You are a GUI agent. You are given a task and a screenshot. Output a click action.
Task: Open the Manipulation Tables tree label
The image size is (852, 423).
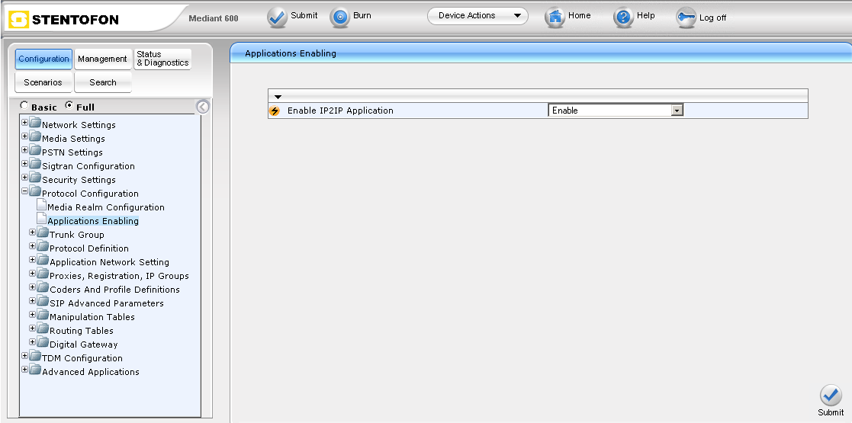coord(92,317)
